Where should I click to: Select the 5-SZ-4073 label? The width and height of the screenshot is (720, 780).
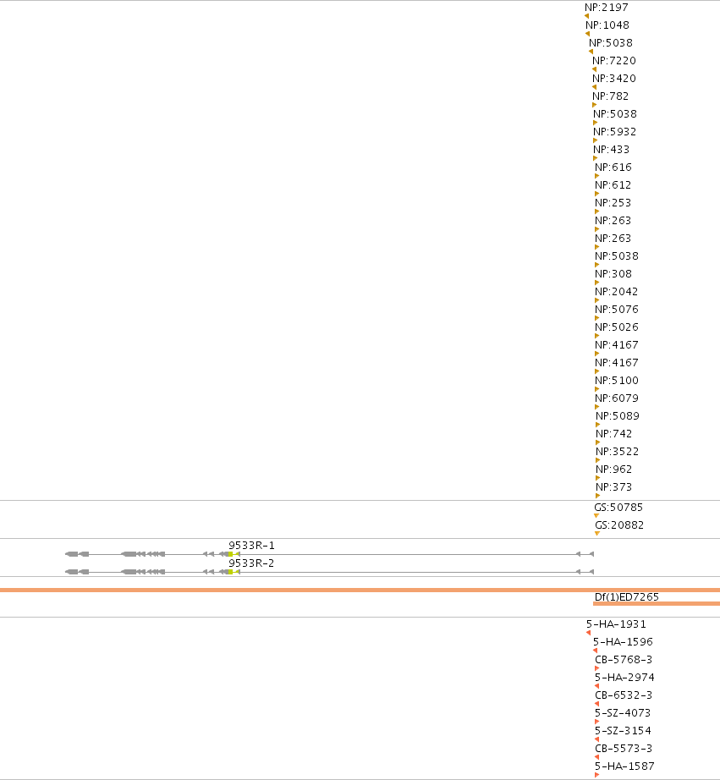623,713
